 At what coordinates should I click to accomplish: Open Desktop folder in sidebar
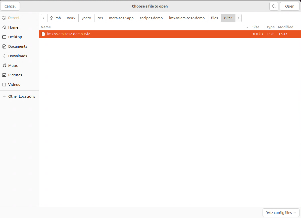click(15, 37)
